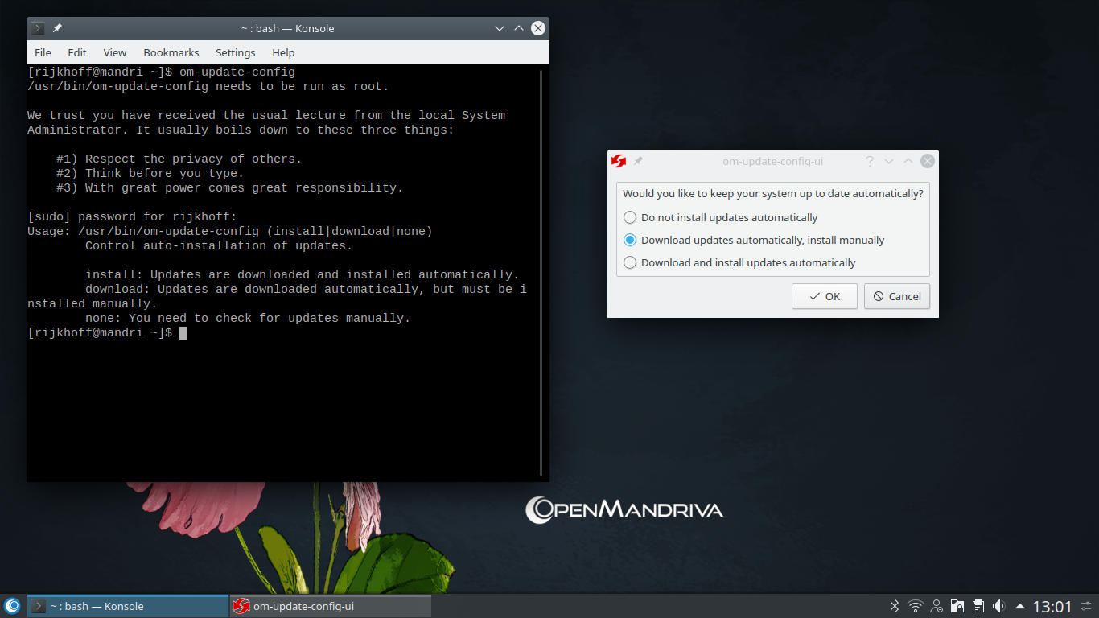Open the clipboard manager in system tray
This screenshot has width=1099, height=618.
[x=978, y=606]
